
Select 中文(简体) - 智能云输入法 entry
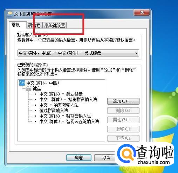65,116
